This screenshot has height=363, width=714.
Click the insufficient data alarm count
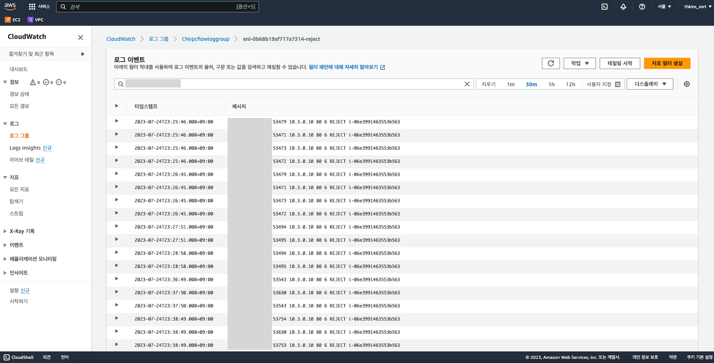pyautogui.click(x=61, y=82)
